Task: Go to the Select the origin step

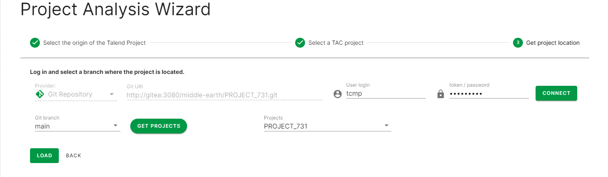Action: (94, 43)
